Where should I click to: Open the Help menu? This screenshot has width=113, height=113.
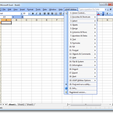click(x=61, y=10)
